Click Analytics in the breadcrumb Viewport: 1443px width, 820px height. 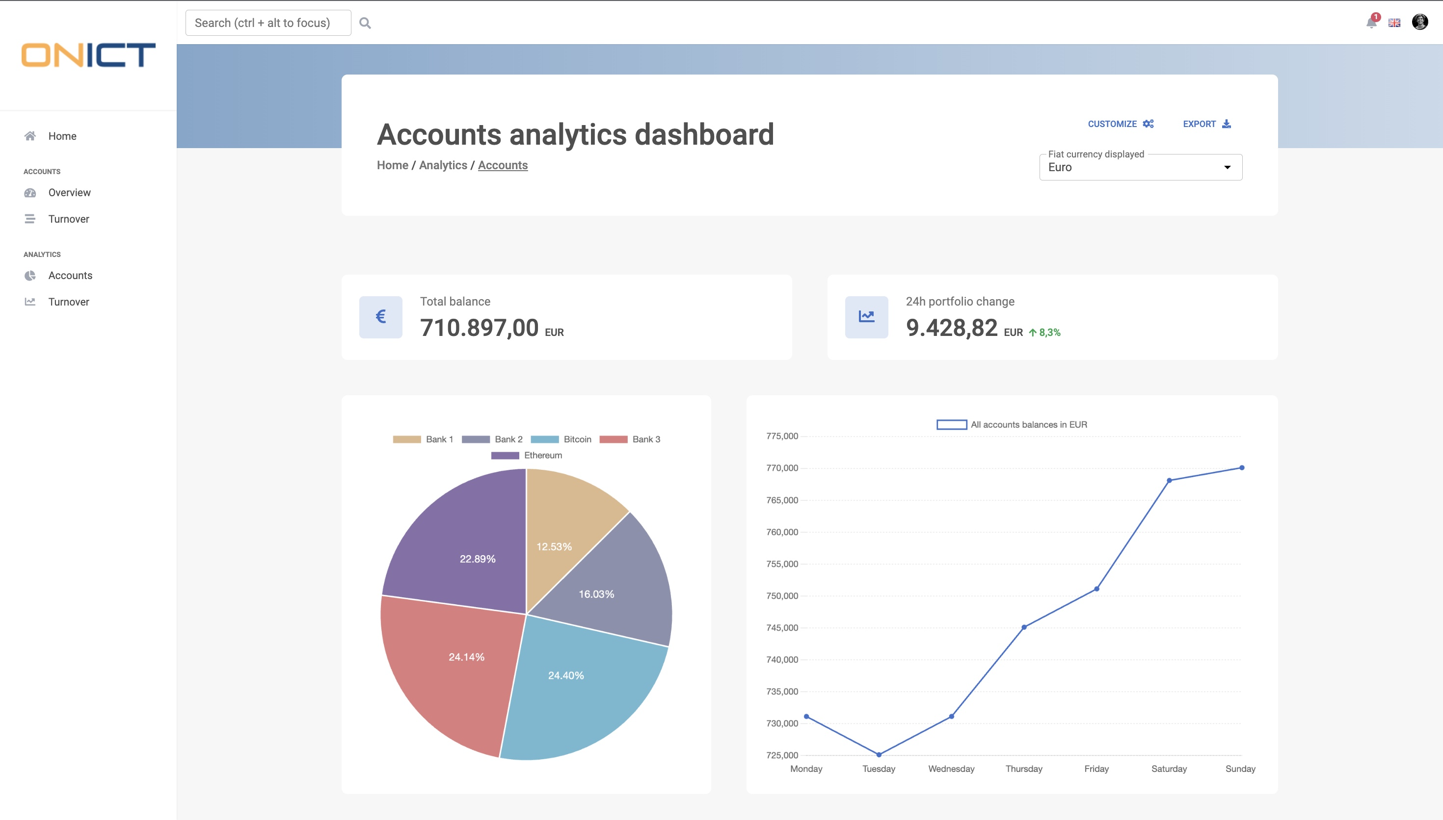(x=443, y=165)
